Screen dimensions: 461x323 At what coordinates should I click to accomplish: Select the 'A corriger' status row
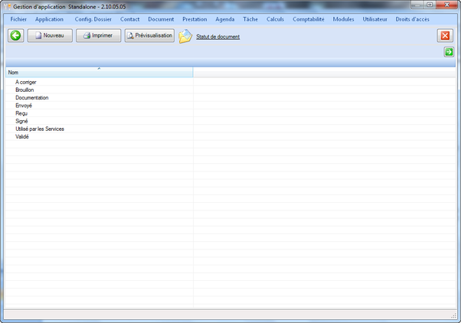pyautogui.click(x=26, y=82)
